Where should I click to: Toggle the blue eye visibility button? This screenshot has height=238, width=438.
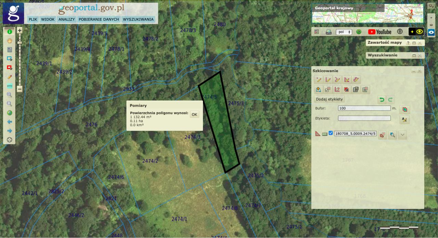pos(431,33)
